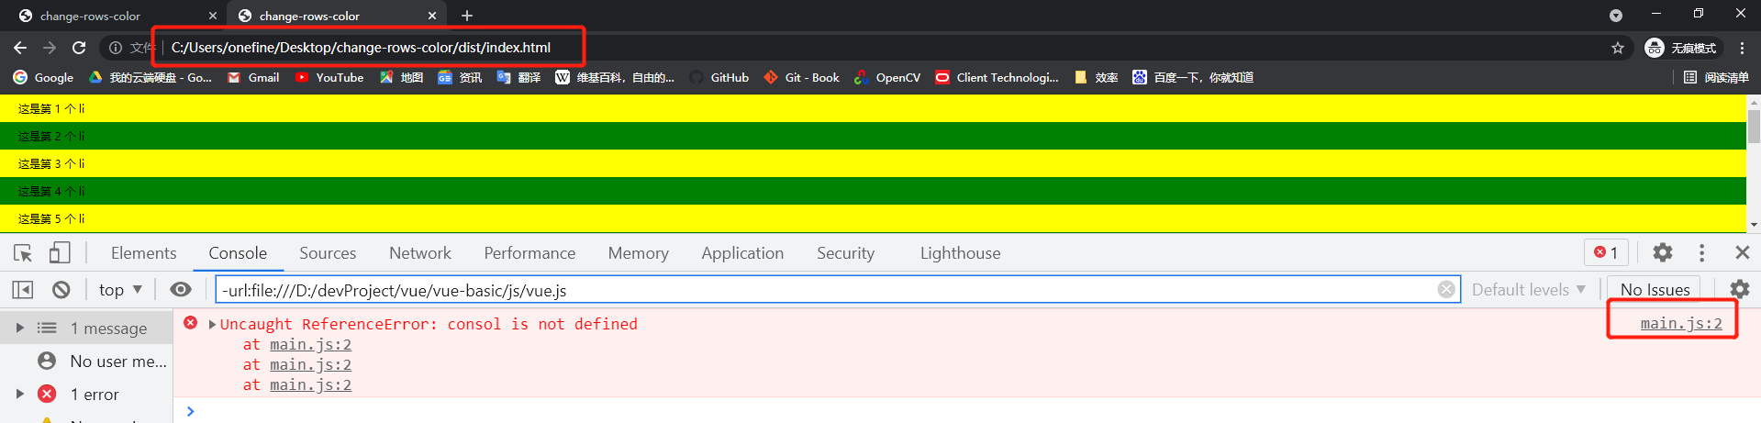Open the YouTube bookmark
This screenshot has height=423, width=1761.
coord(329,78)
